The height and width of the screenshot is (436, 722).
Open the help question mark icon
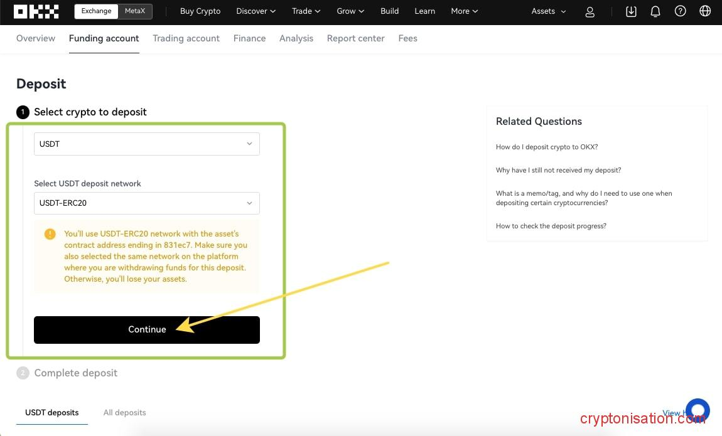680,11
